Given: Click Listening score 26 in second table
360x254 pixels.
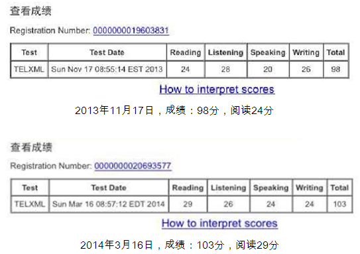Looking at the screenshot, I should [x=229, y=204].
